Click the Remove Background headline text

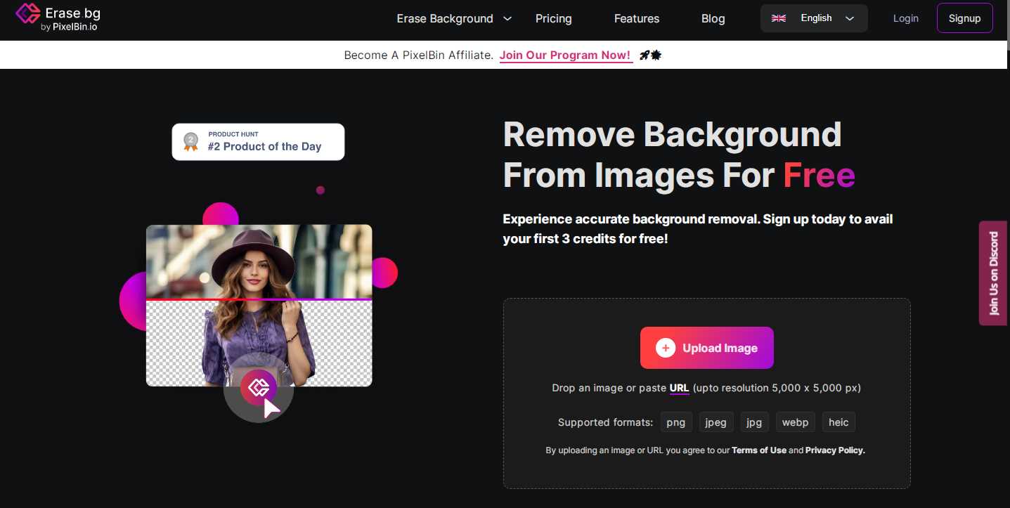pos(679,155)
